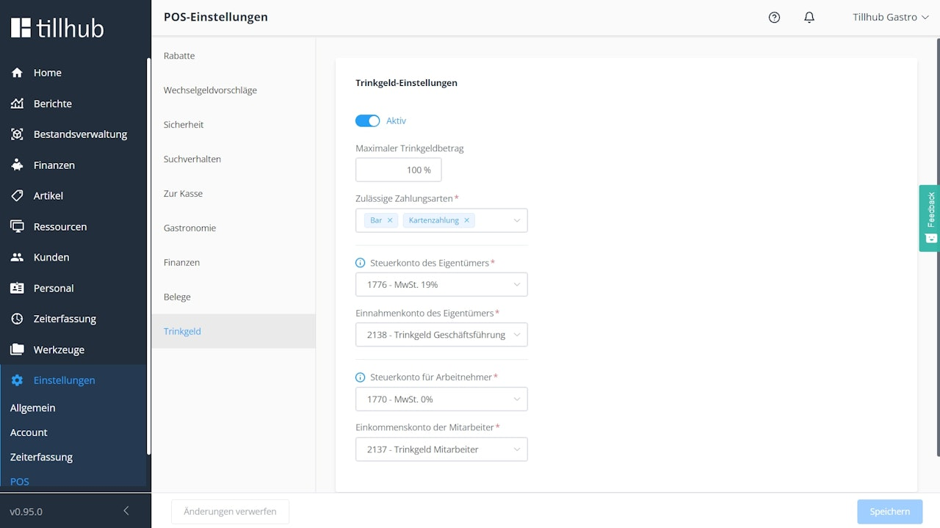Click the Home house icon in sidebar
Screen dimensions: 940x528
[18, 73]
